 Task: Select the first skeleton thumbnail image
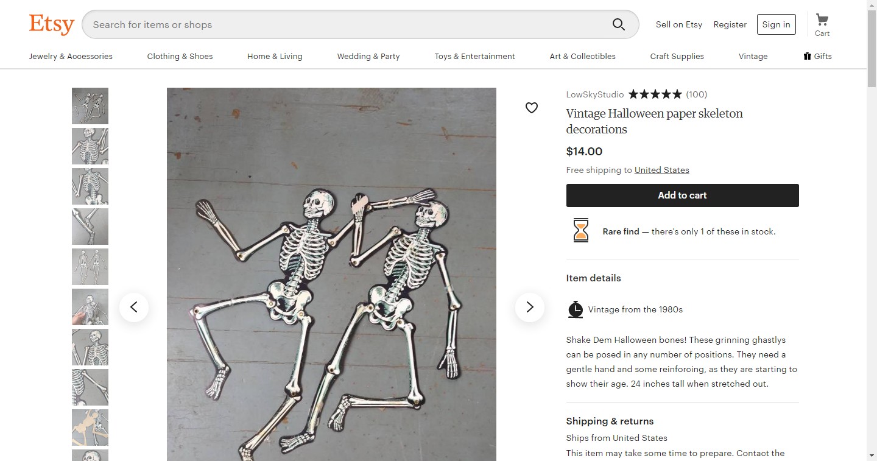(x=90, y=106)
